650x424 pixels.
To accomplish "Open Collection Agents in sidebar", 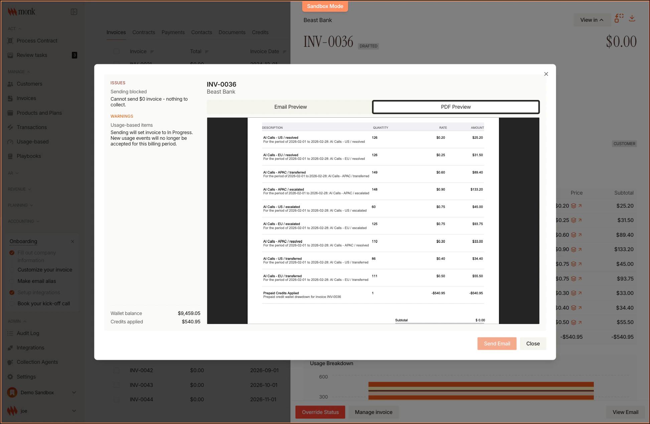I will pyautogui.click(x=33, y=362).
